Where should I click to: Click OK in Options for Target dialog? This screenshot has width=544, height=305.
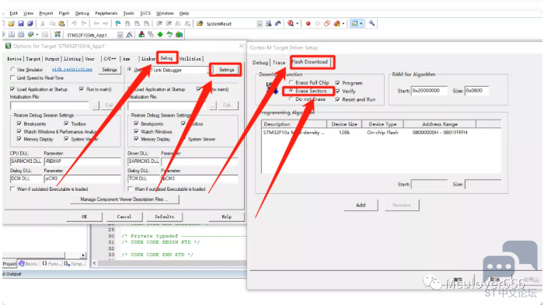point(84,217)
